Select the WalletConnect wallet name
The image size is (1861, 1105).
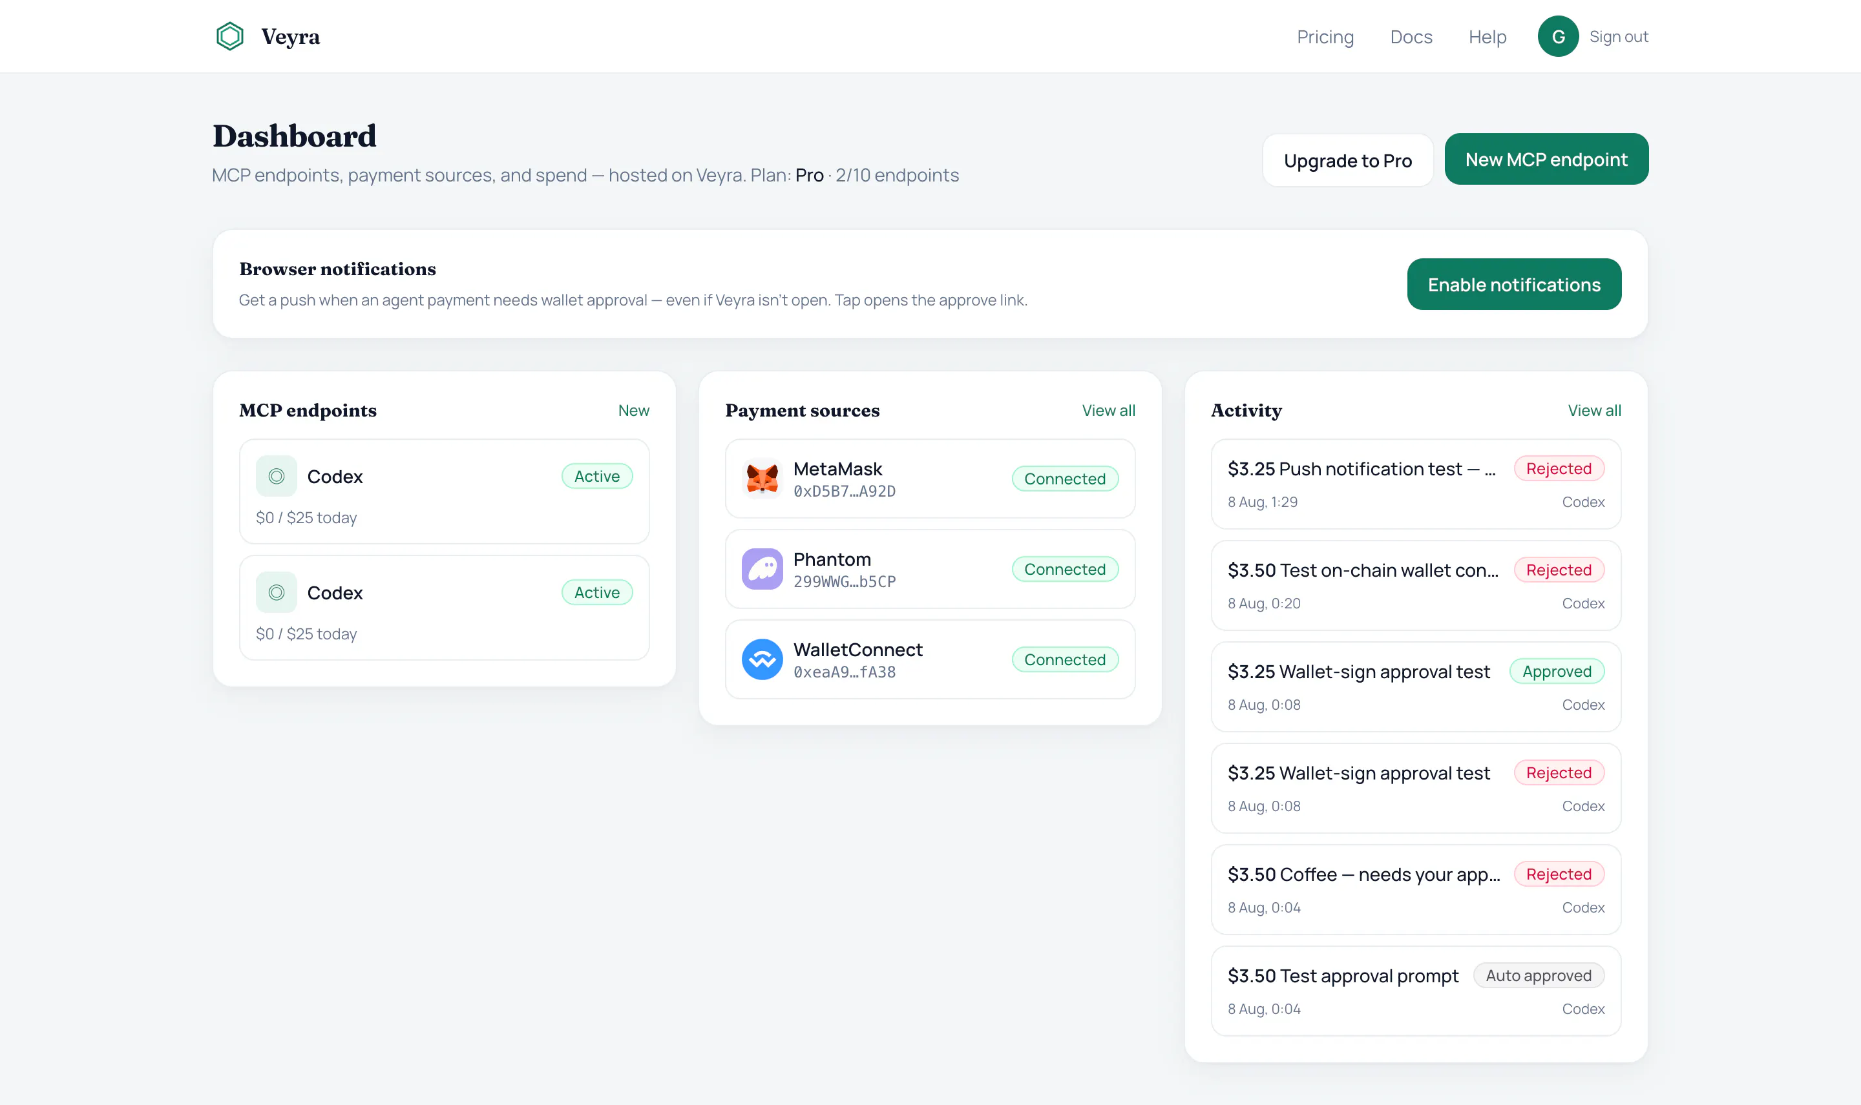point(857,649)
